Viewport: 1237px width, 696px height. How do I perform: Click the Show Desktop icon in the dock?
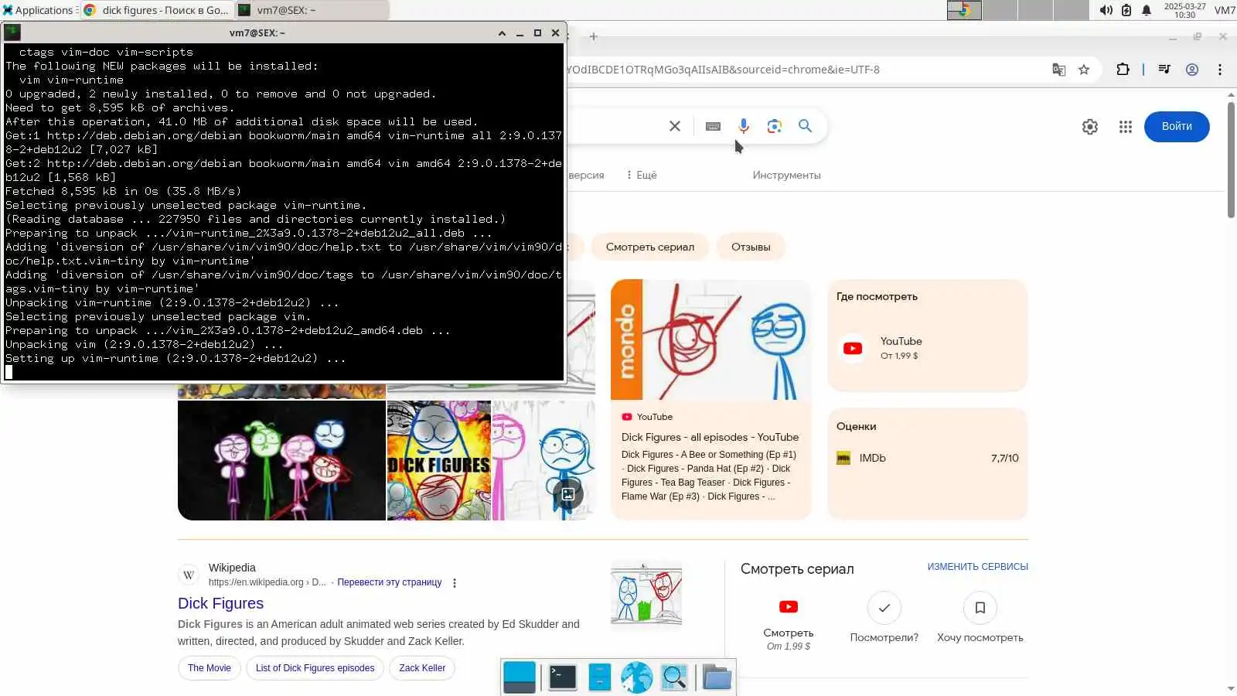[x=520, y=677]
